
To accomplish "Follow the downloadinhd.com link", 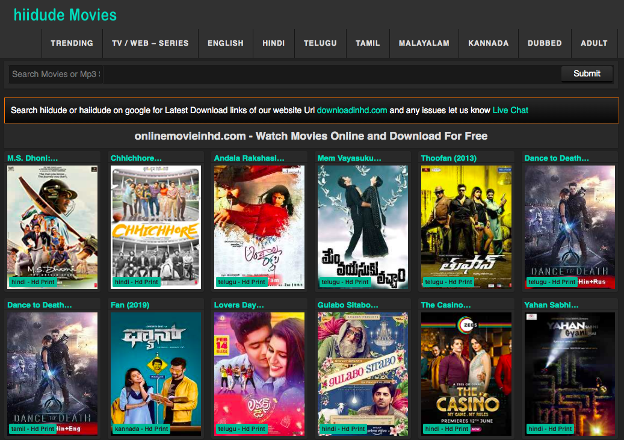I will point(352,110).
